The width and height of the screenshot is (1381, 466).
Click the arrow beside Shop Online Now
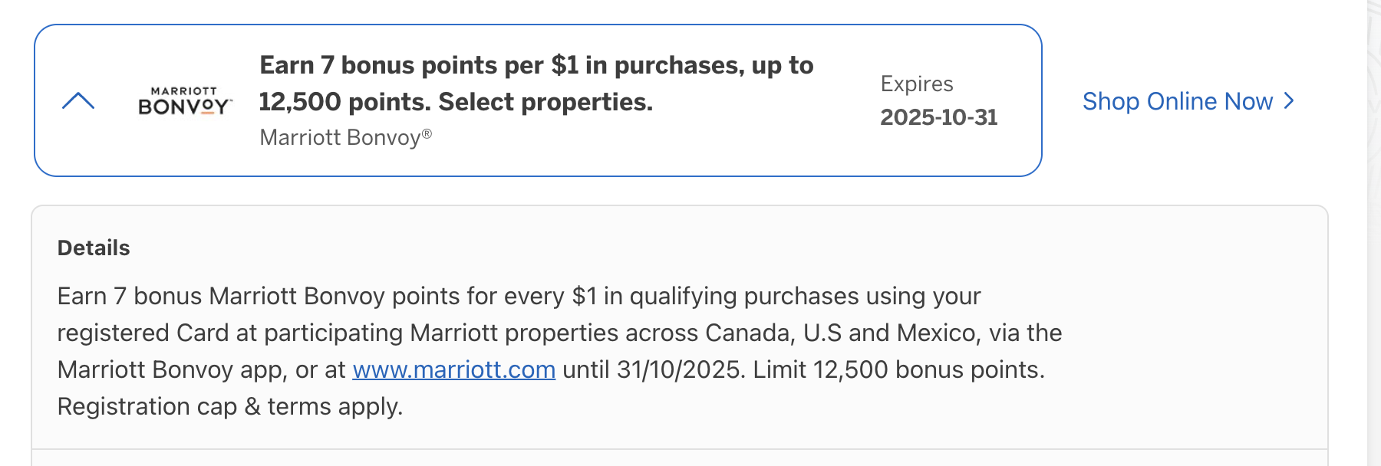coord(1289,101)
